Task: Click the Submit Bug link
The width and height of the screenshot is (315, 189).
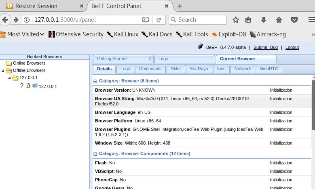Action: coord(266,47)
